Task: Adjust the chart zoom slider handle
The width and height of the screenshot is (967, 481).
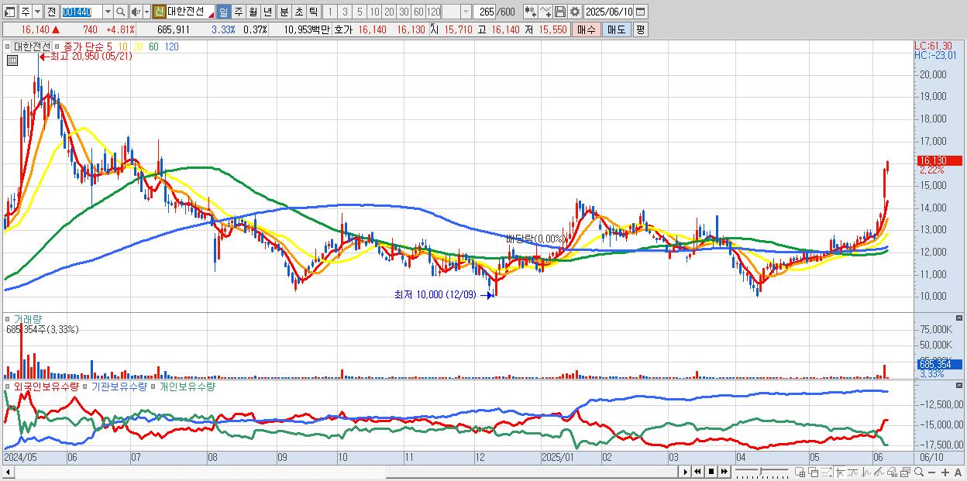Action: (760, 471)
